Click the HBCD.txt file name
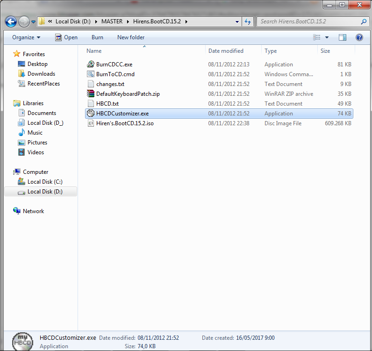The width and height of the screenshot is (372, 351). (x=107, y=104)
